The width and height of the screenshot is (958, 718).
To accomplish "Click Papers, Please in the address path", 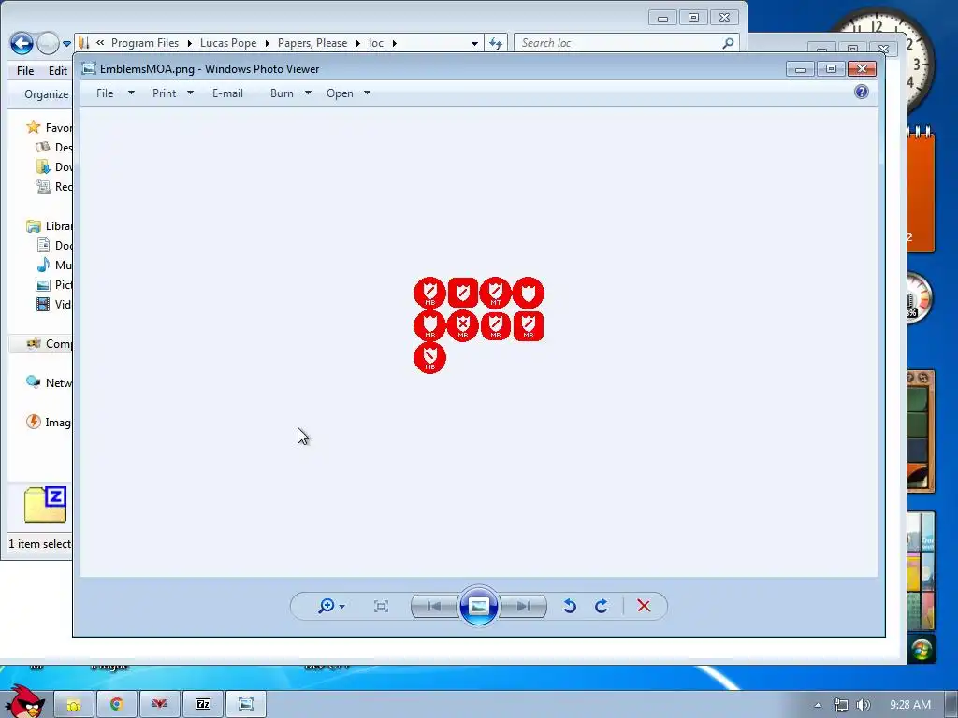I will point(312,43).
